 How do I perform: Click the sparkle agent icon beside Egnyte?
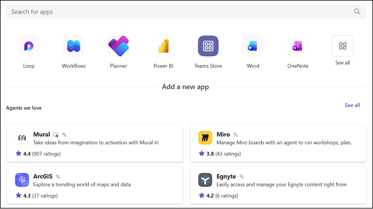[242, 176]
